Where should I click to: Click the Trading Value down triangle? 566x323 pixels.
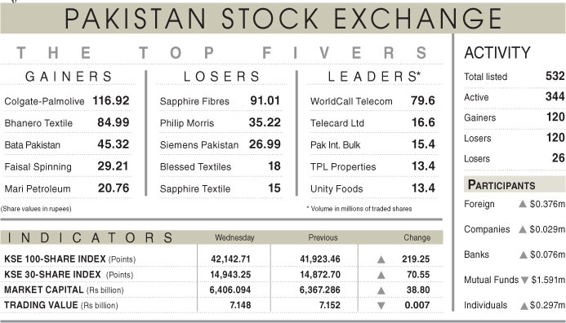click(x=381, y=306)
